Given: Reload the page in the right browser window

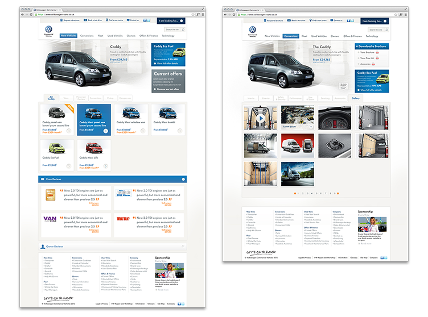Looking at the screenshot, I should tap(234, 14).
